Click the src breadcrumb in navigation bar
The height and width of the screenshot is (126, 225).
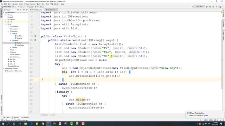tap(14, 7)
